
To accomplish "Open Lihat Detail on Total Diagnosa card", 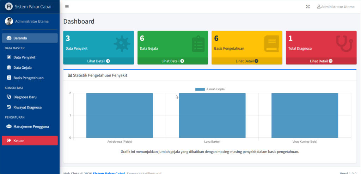I will [321, 61].
